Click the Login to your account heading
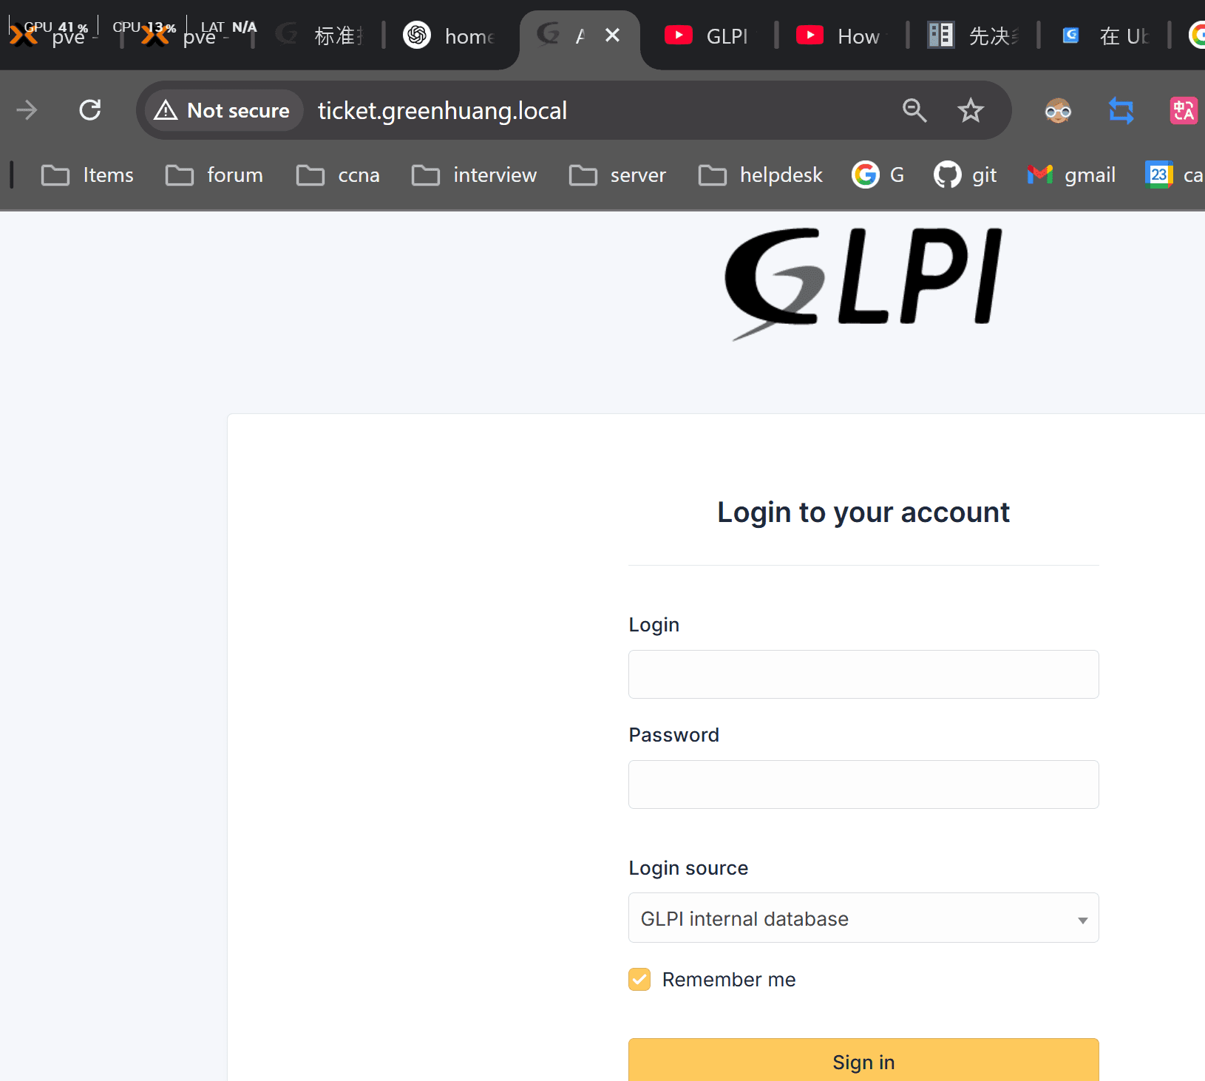The width and height of the screenshot is (1205, 1081). click(863, 512)
